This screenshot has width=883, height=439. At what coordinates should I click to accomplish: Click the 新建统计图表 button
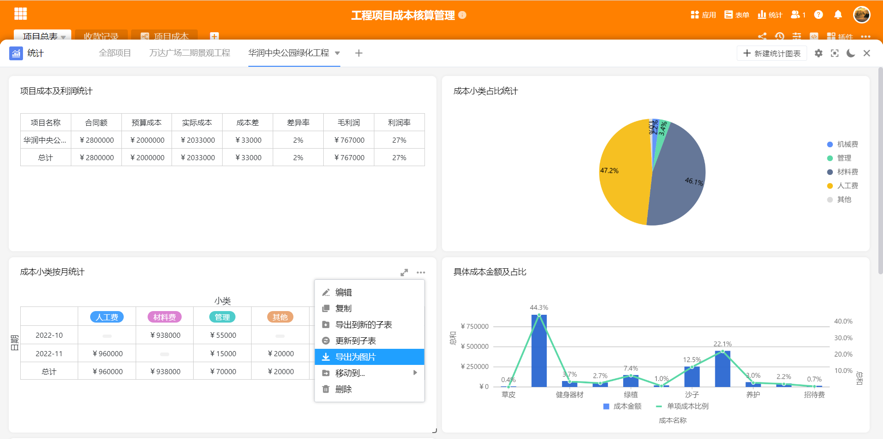point(772,53)
